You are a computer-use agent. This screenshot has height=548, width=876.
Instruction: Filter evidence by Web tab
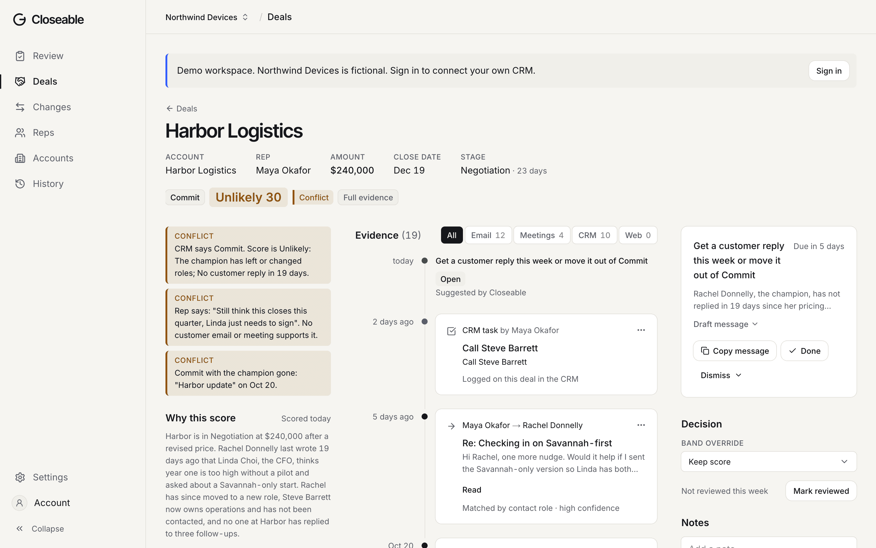(638, 235)
